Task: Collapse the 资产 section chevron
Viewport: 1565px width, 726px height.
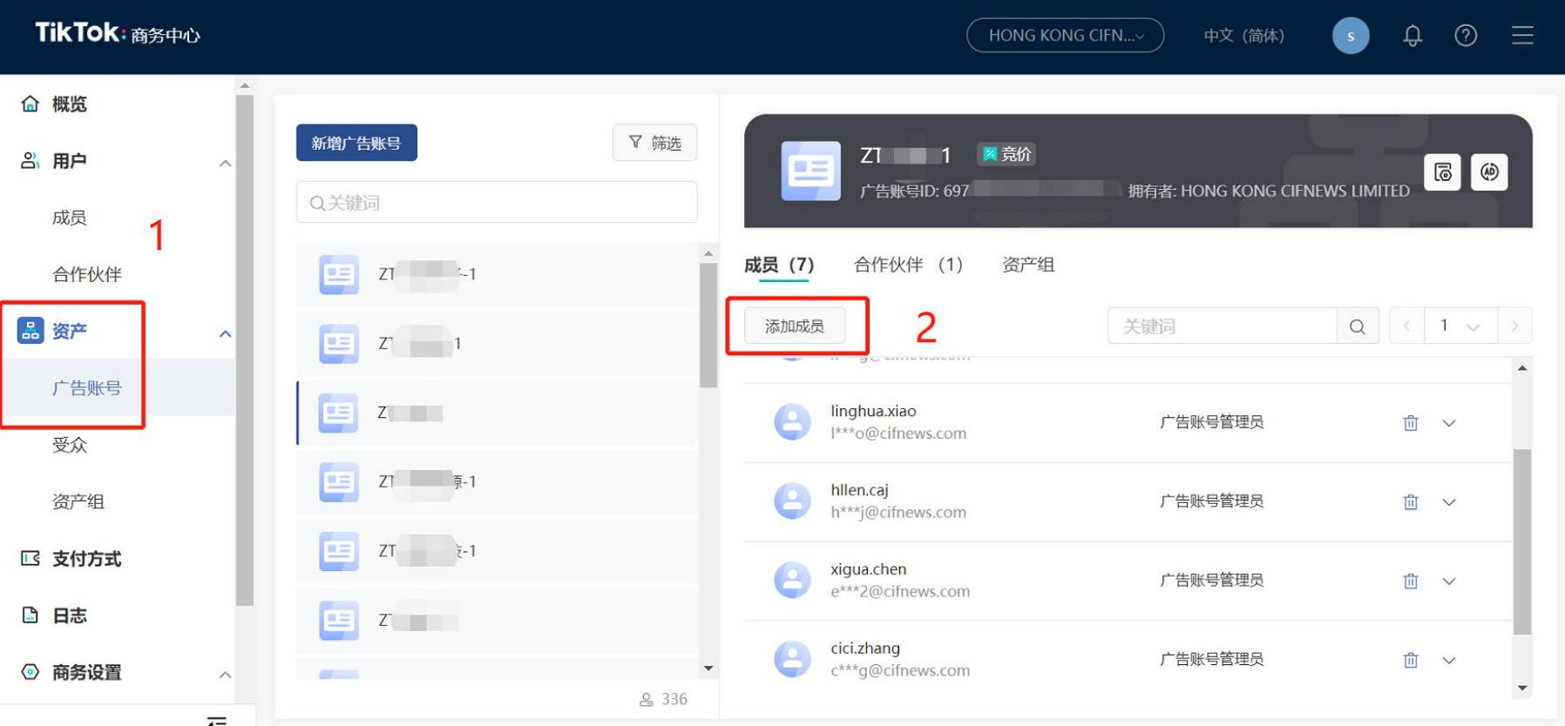Action: click(x=225, y=333)
